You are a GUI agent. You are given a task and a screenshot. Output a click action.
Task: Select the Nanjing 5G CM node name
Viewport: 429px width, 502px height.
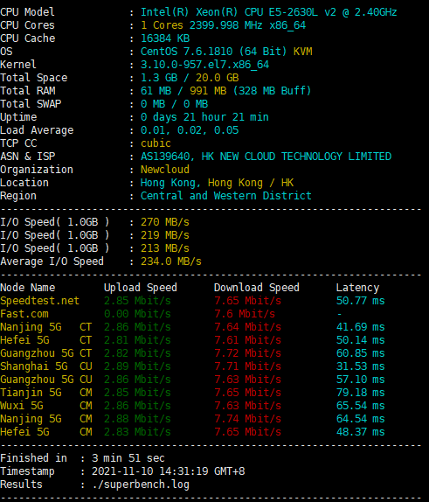click(x=46, y=419)
